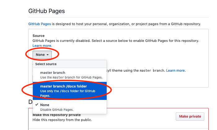Select None to disable GitHub Pages
This screenshot has width=217, height=130.
pos(70,107)
